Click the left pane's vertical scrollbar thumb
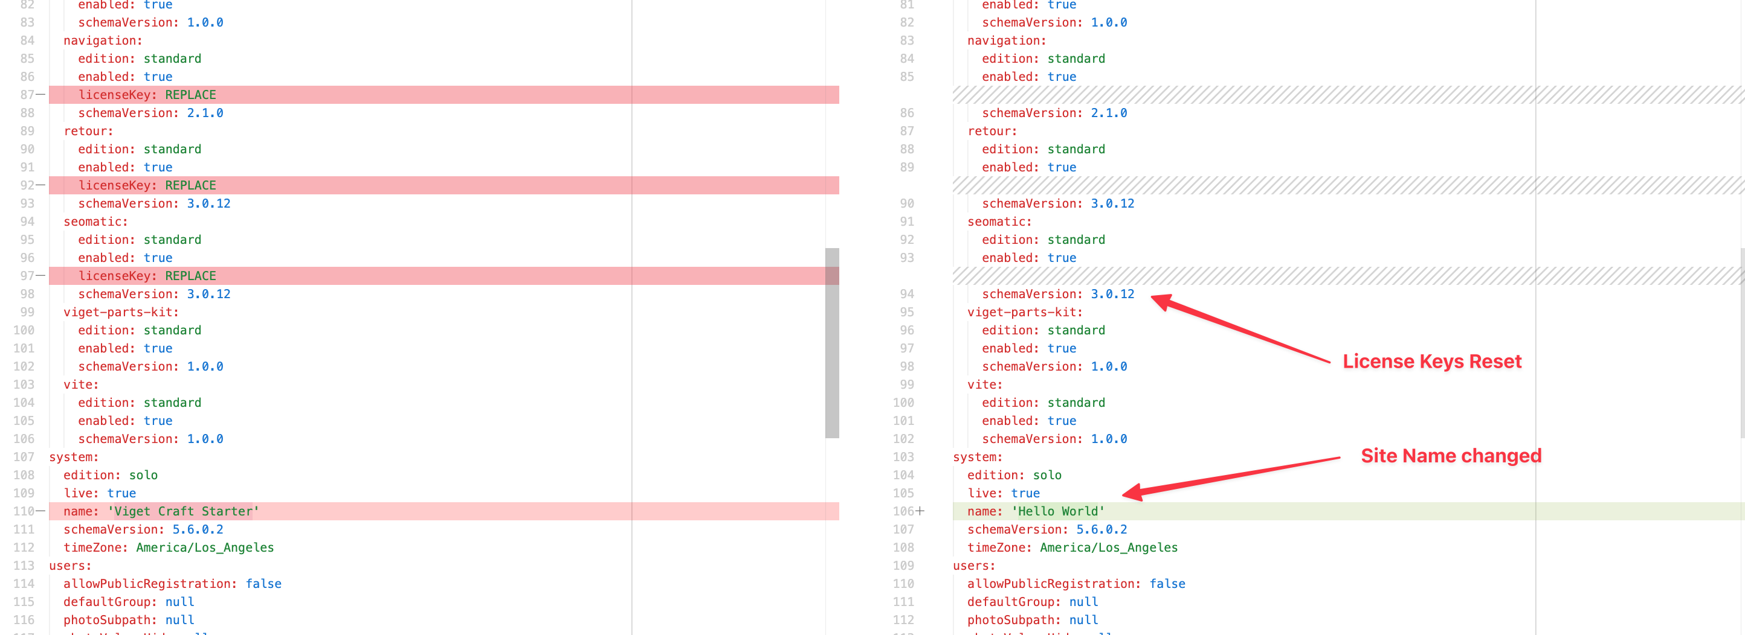 coord(831,342)
